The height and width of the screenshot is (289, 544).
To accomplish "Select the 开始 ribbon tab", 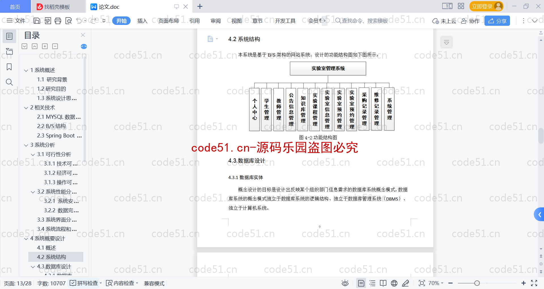I will [x=121, y=21].
